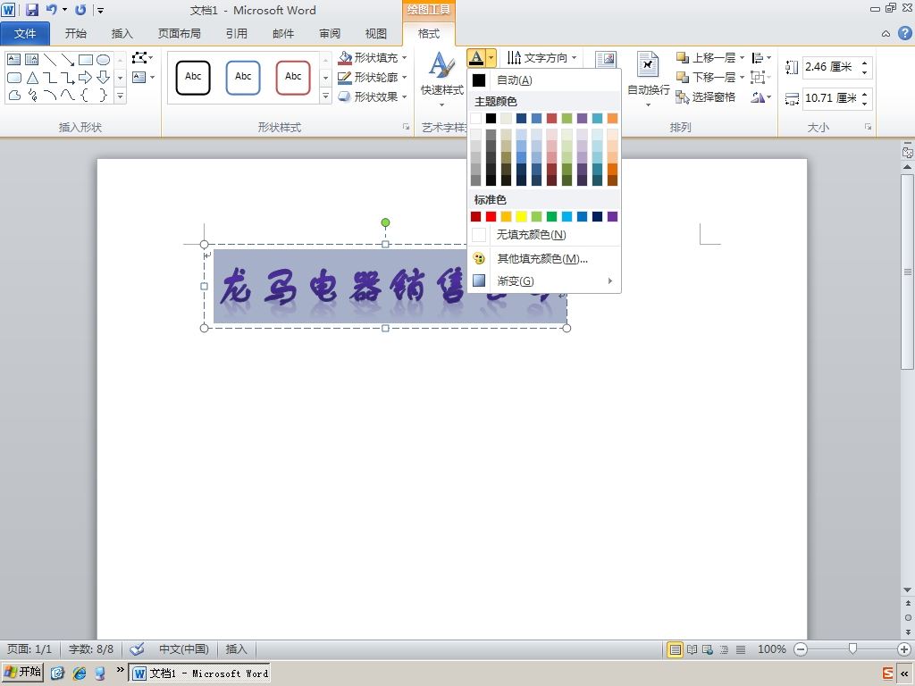Pick the arrow line shape
Screen dimensions: 915x686
click(x=68, y=60)
